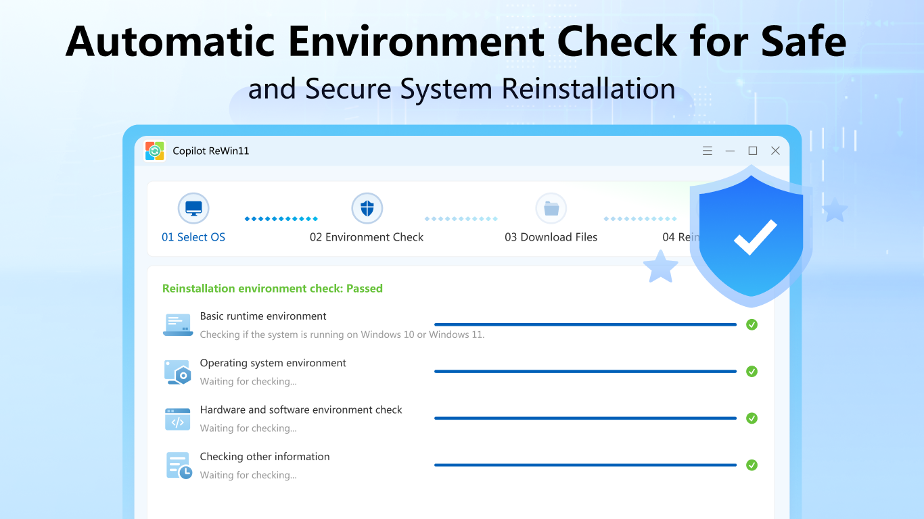Expand the dotted connector after 01 Select OS
This screenshot has height=519, width=924.
[x=281, y=218]
